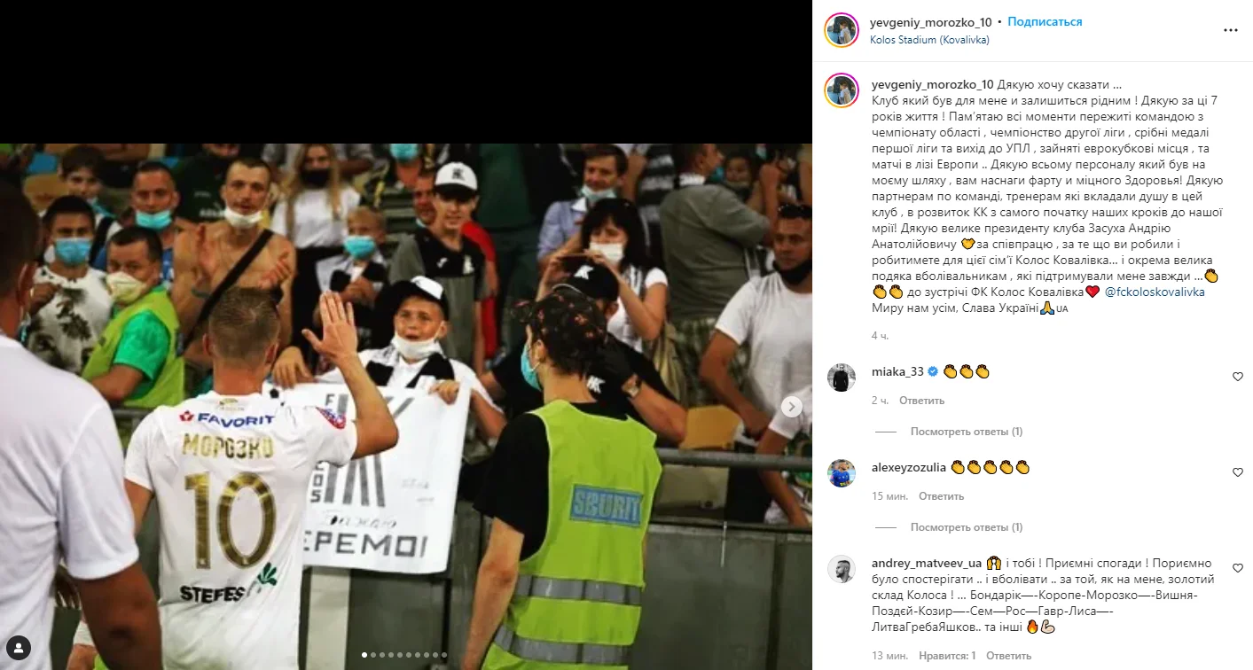Open the three-dot post options menu

point(1230,30)
